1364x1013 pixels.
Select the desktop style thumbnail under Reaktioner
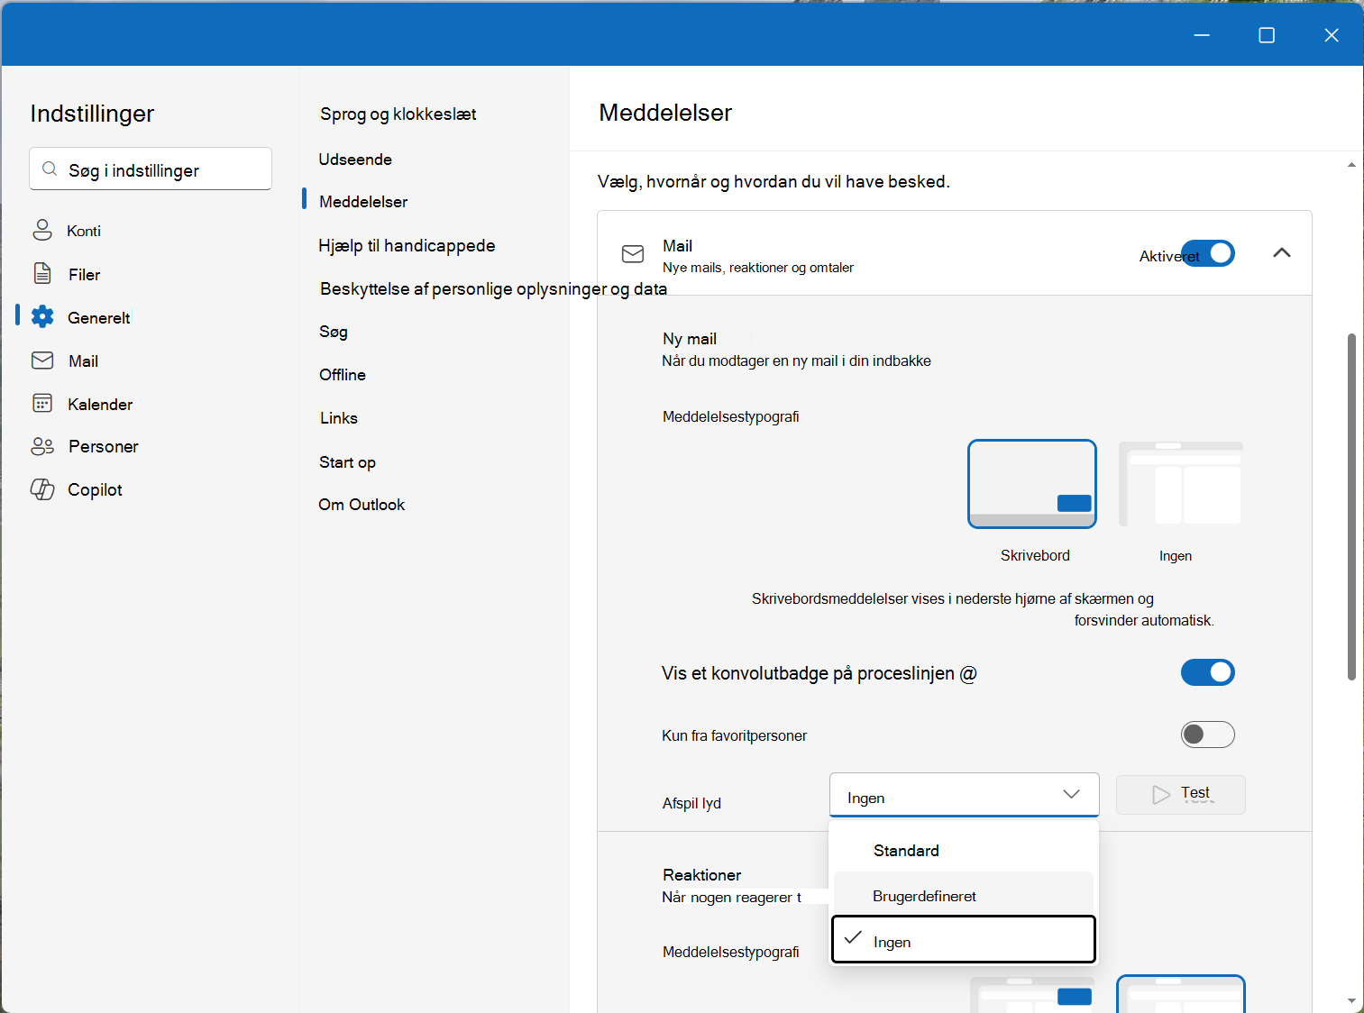pos(1032,994)
